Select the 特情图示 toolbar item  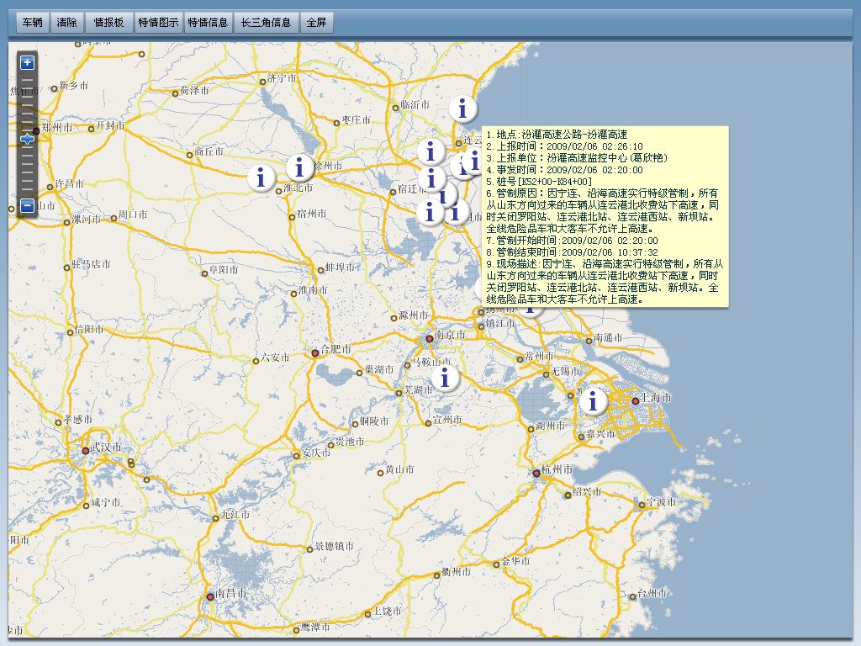tap(158, 23)
